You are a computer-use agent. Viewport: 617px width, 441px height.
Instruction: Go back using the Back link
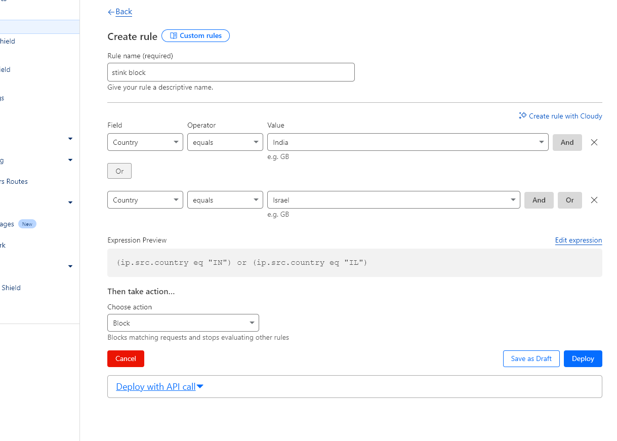[x=120, y=12]
